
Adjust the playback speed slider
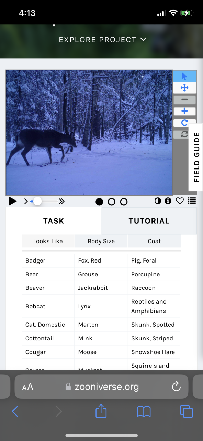click(x=44, y=201)
